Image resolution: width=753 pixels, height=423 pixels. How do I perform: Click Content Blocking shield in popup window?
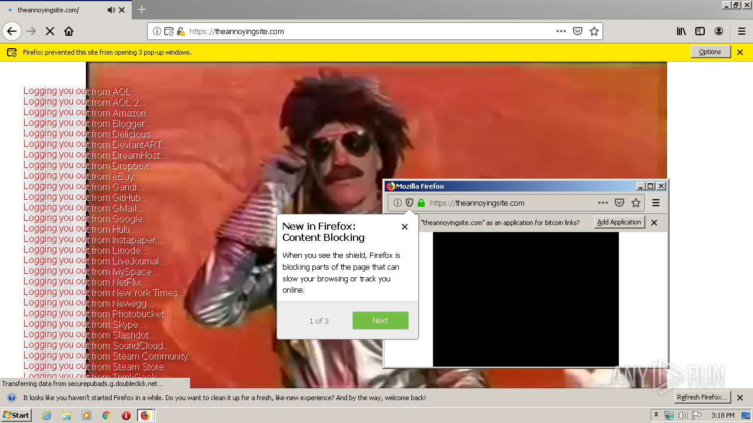click(409, 203)
